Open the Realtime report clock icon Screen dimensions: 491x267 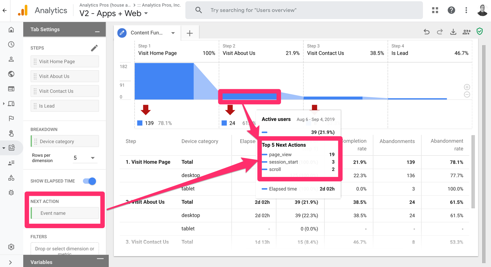[x=11, y=44]
